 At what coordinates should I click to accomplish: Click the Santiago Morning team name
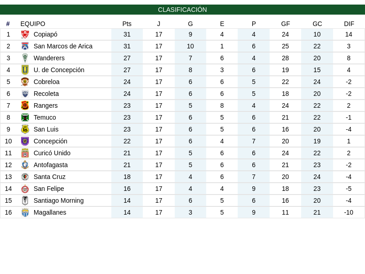pos(58,201)
